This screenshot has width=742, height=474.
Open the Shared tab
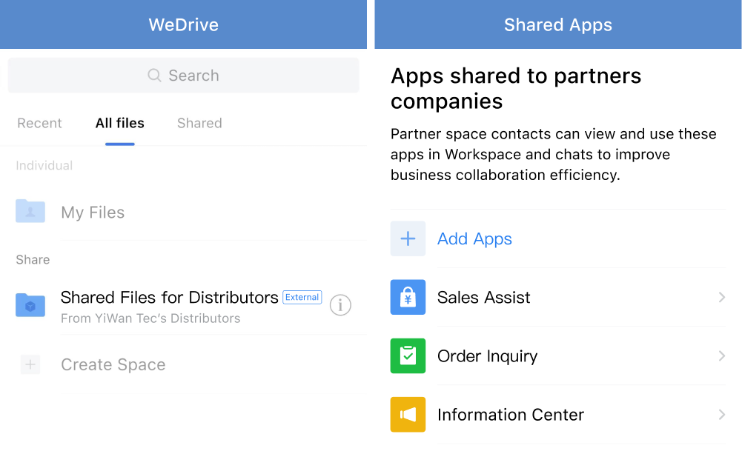(199, 123)
